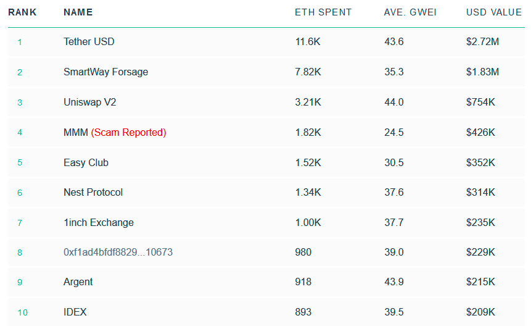Click rank number 10

(x=22, y=312)
